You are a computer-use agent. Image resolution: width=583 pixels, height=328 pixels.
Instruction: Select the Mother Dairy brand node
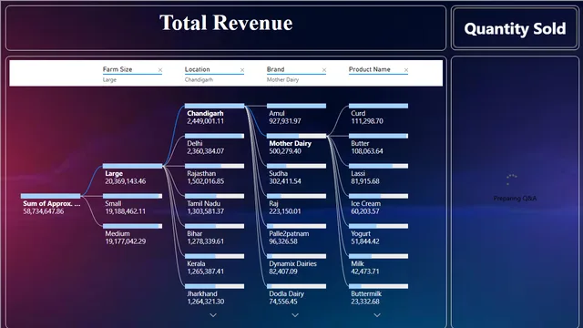pyautogui.click(x=296, y=144)
